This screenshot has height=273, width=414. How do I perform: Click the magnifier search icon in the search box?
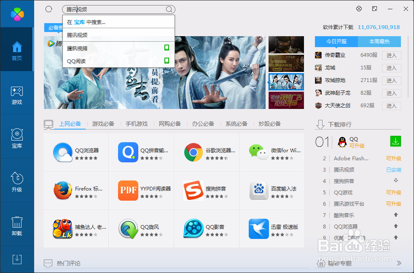pos(169,10)
